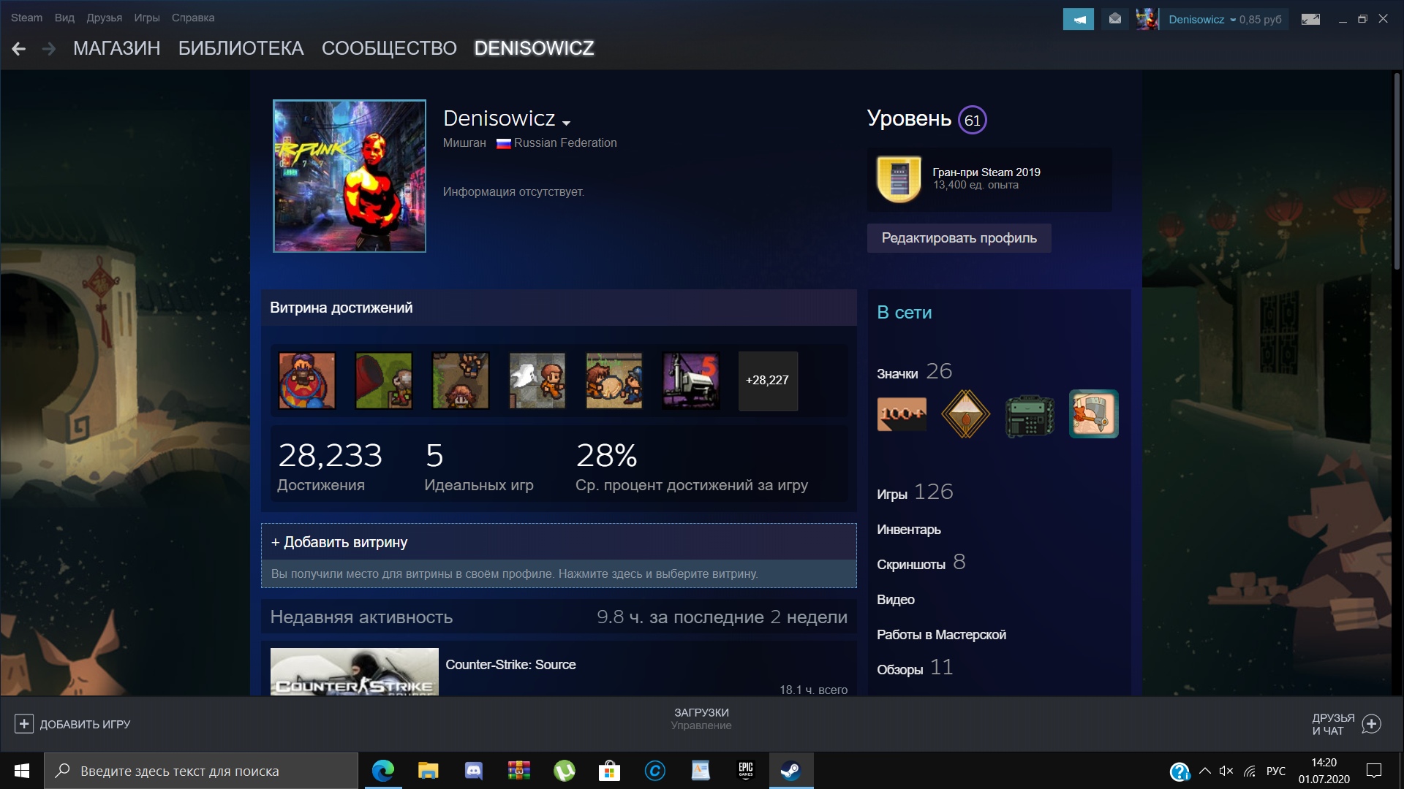Image resolution: width=1404 pixels, height=789 pixels.
Task: Open the 100+ badge icon
Action: pos(902,414)
